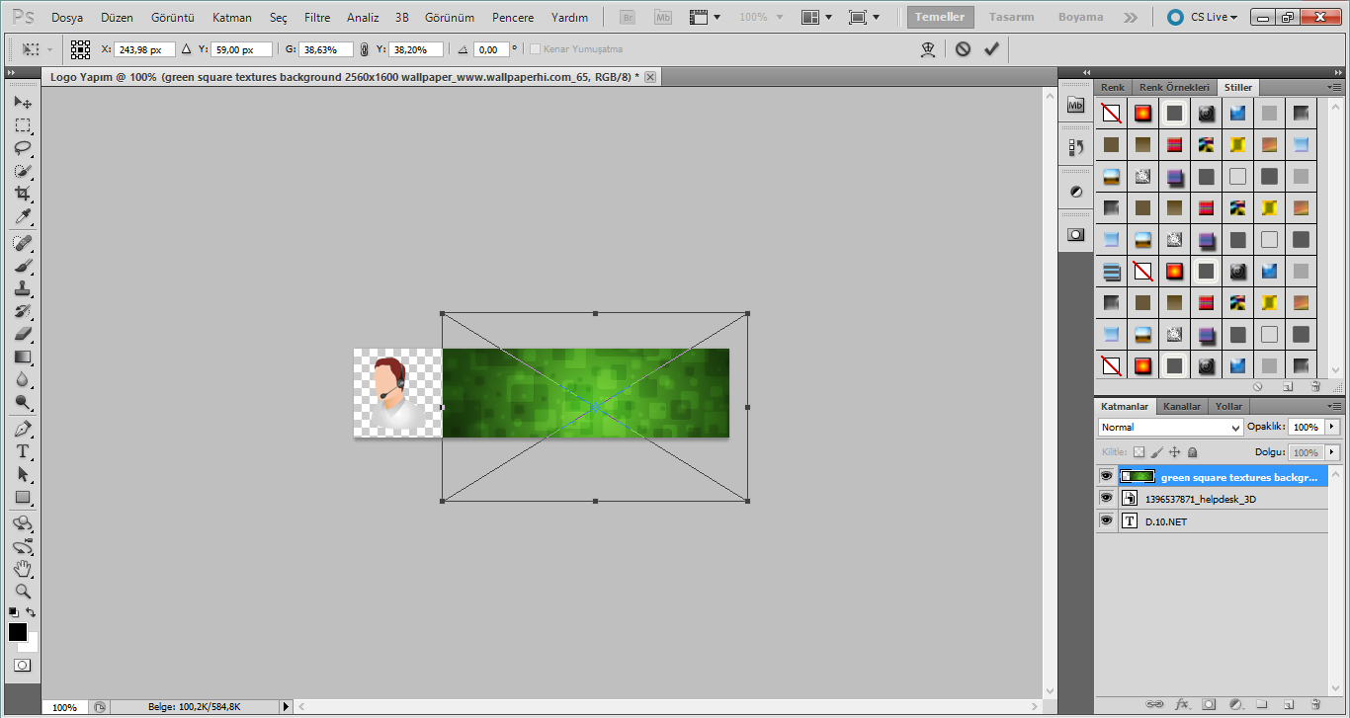Select the Crop tool

23,194
